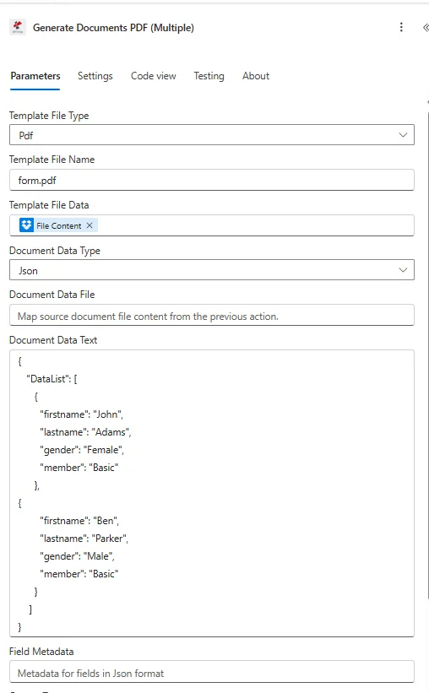This screenshot has width=429, height=693.
Task: Expand the Template File Type dropdown arrow
Action: click(403, 135)
